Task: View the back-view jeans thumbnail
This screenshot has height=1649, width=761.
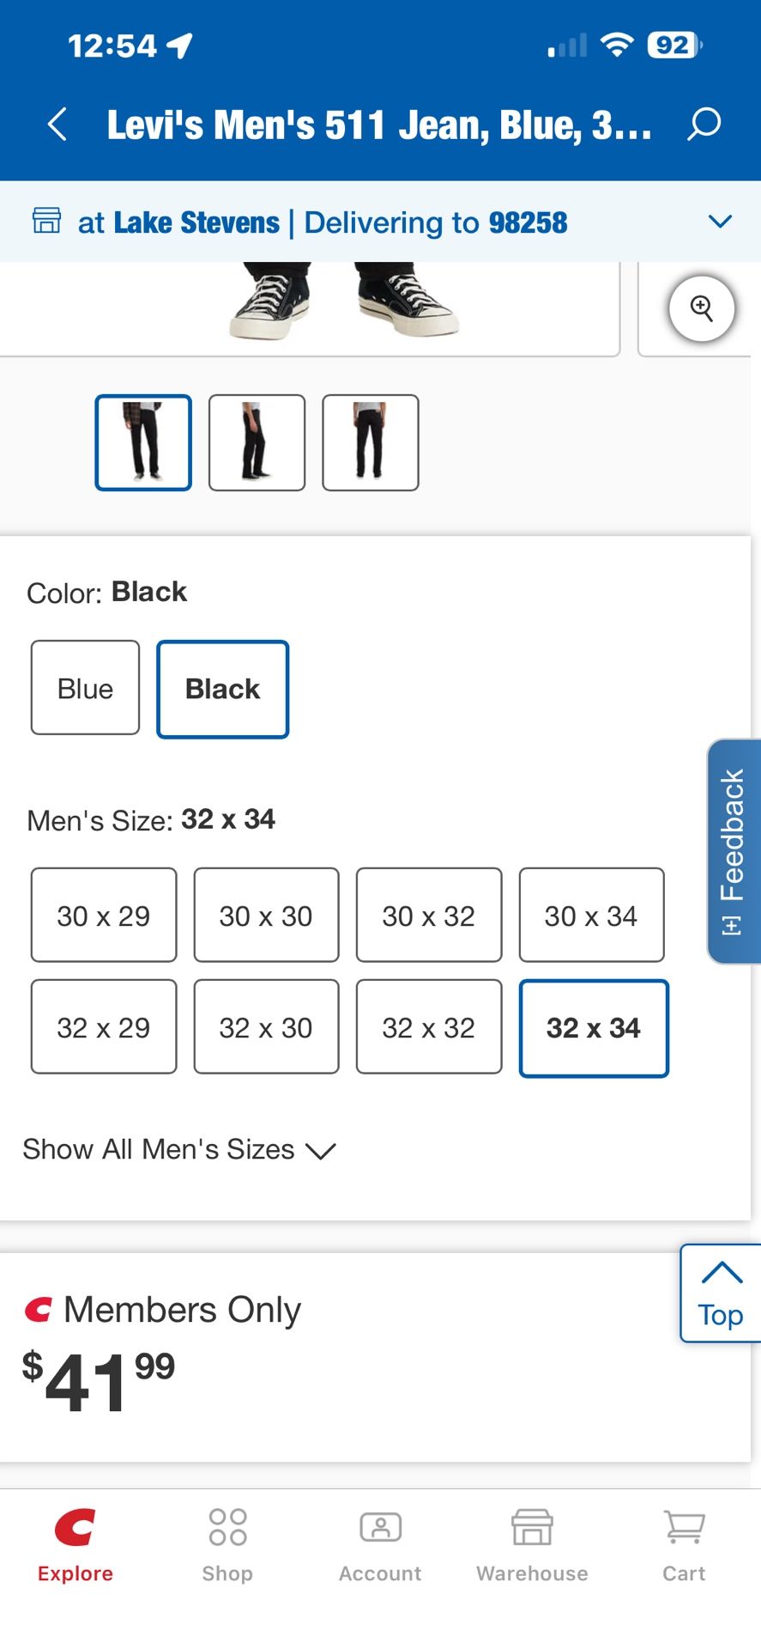Action: (371, 442)
